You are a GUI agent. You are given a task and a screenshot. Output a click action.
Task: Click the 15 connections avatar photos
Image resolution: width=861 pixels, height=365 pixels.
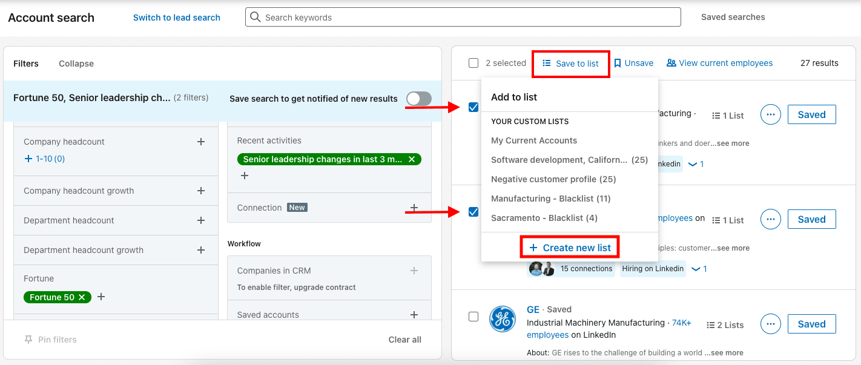click(542, 269)
